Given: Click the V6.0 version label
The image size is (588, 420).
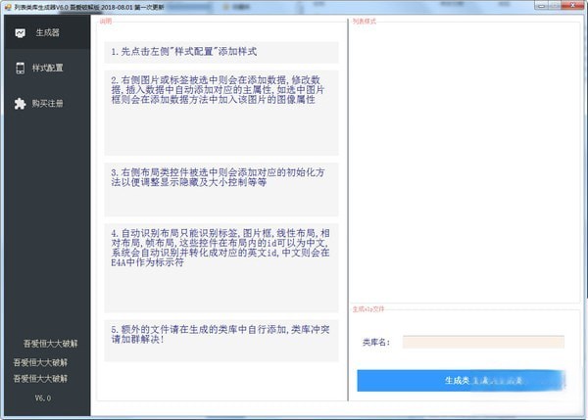Looking at the screenshot, I should tap(43, 397).
